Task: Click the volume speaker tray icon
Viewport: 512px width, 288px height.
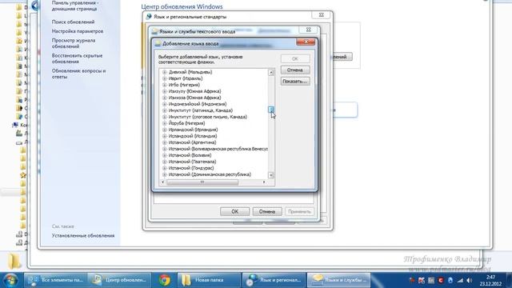Action: (x=470, y=281)
